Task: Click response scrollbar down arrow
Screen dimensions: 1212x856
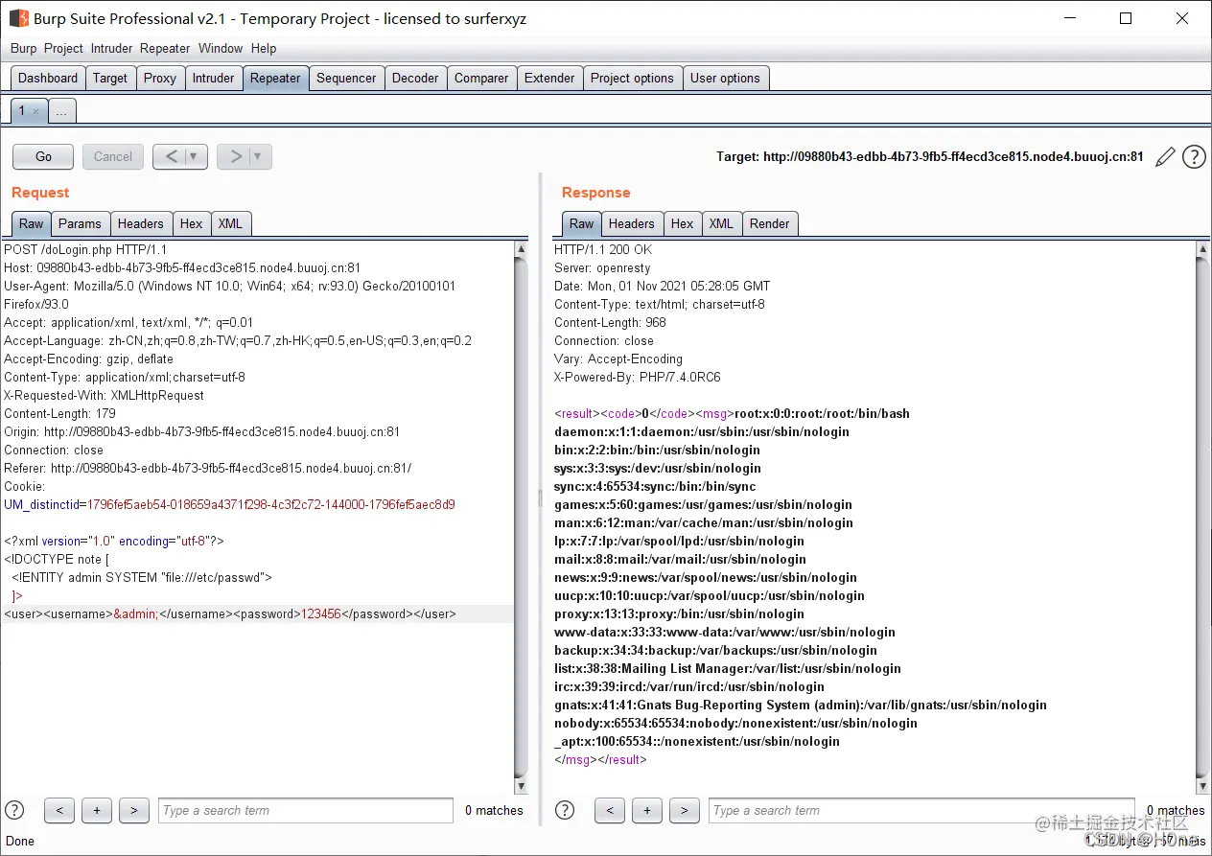Action: pos(1203,786)
